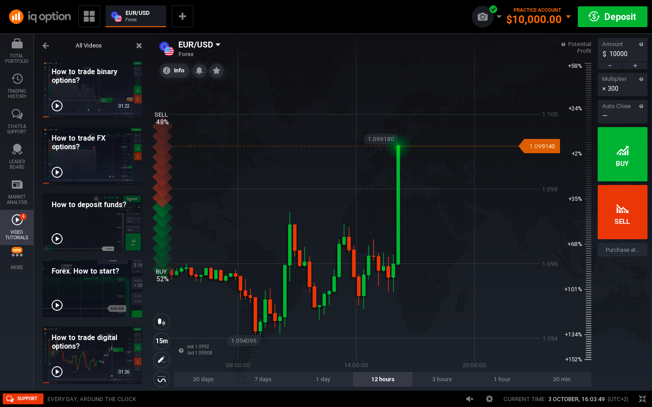This screenshot has height=407, width=652.
Task: Toggle fullscreen mode icon
Action: [642, 399]
